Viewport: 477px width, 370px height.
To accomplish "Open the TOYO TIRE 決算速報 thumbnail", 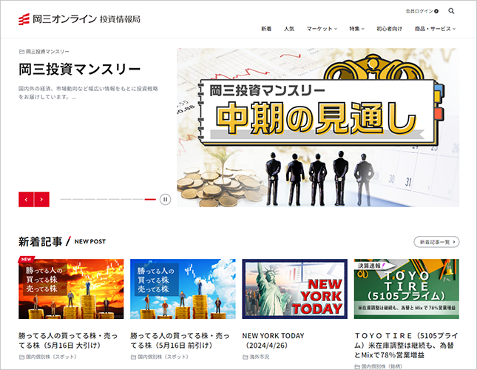I will [407, 289].
